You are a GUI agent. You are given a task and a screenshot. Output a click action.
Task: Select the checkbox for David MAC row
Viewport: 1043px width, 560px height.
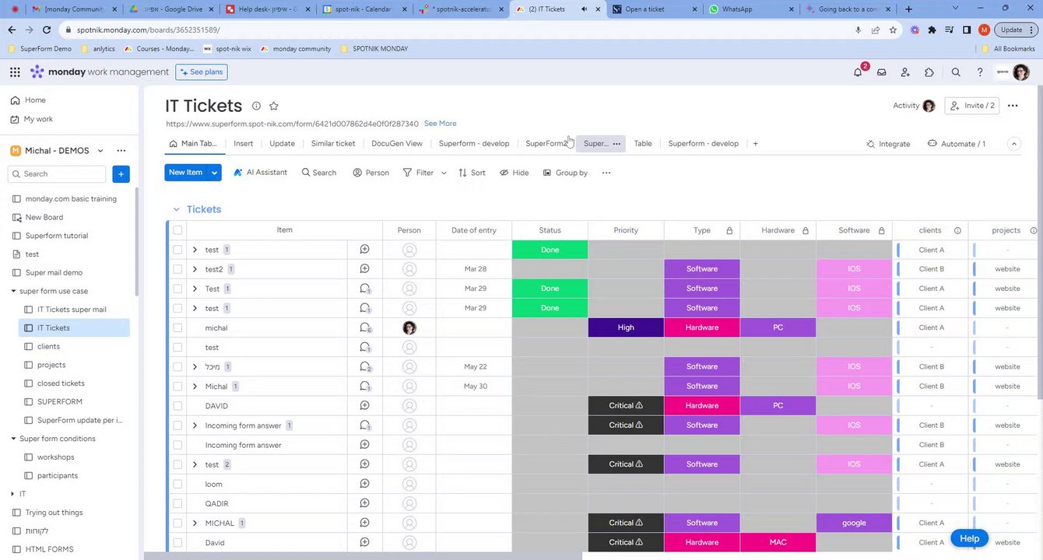[x=177, y=543]
